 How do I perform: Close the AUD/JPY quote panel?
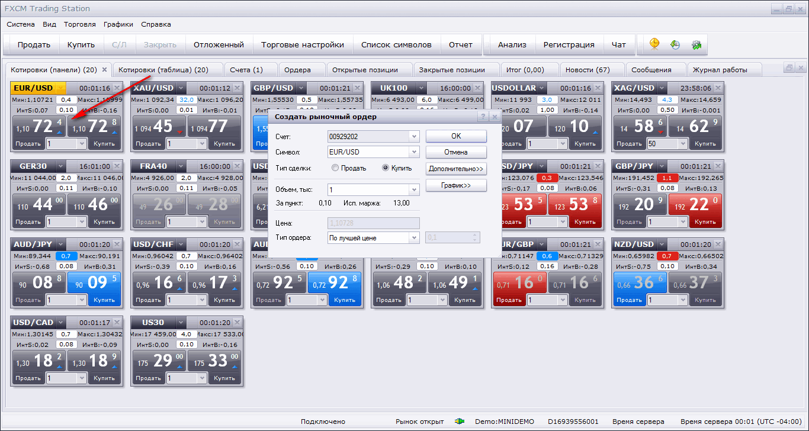pos(117,245)
